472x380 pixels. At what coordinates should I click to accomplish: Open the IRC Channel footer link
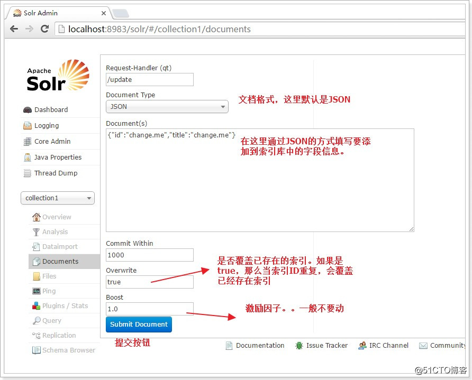[x=388, y=346]
